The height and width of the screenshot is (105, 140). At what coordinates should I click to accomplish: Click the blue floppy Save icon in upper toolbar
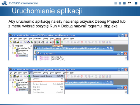point(21,42)
